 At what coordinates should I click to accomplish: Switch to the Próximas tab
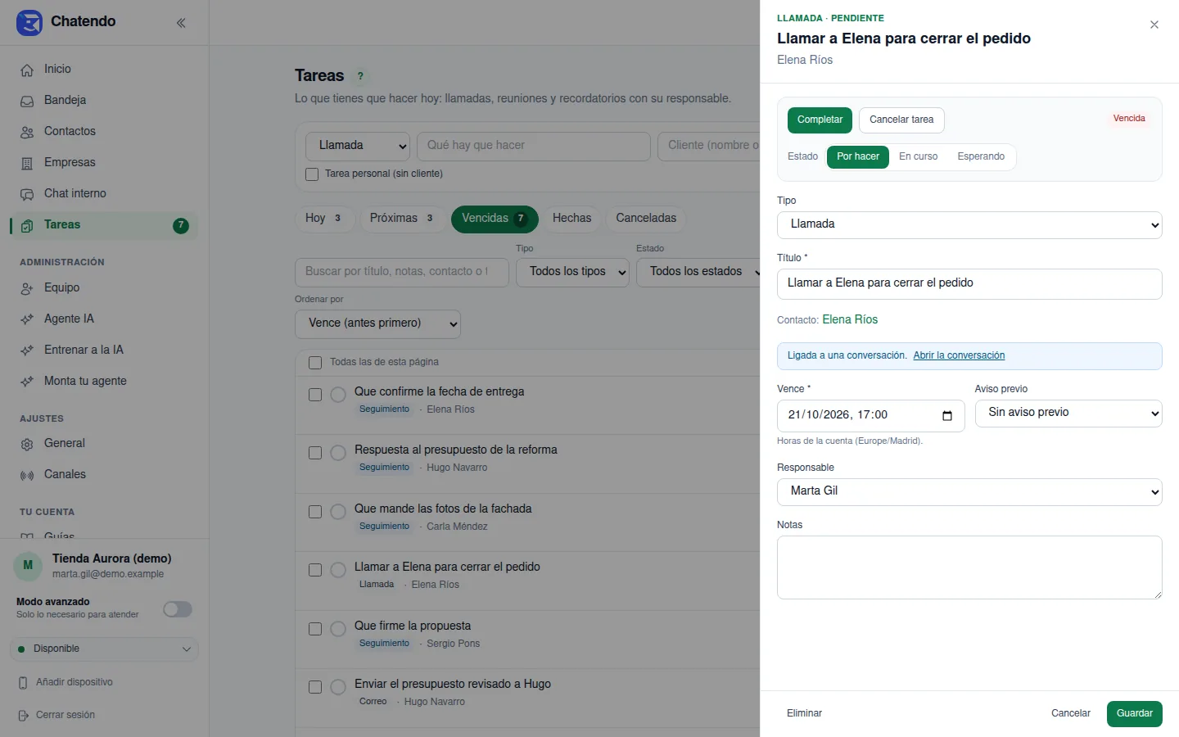pyautogui.click(x=402, y=219)
